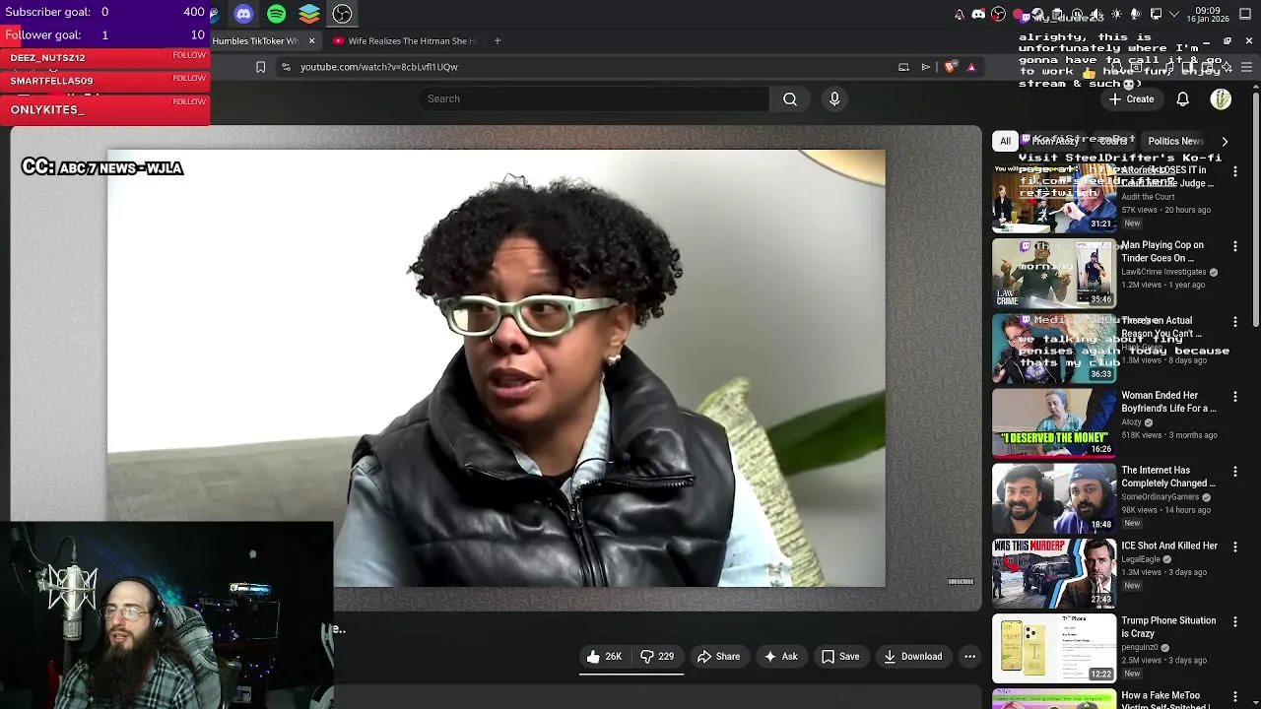
Task: Open Trump Phone Situation is Crazy title
Action: [x=1168, y=627]
